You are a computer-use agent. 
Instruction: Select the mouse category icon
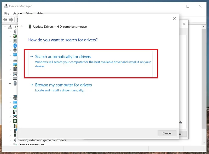click(15, 83)
